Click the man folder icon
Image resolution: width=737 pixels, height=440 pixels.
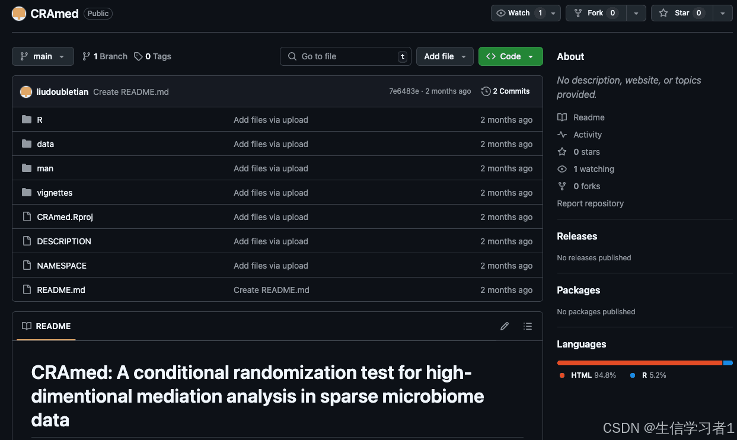coord(26,168)
